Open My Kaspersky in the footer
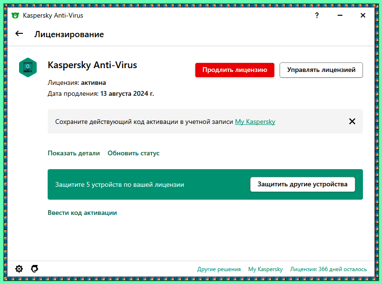The width and height of the screenshot is (382, 284). (x=265, y=269)
